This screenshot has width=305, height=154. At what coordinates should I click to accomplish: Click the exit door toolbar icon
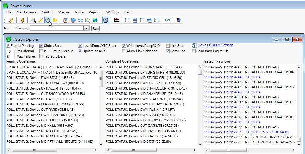coord(179,20)
